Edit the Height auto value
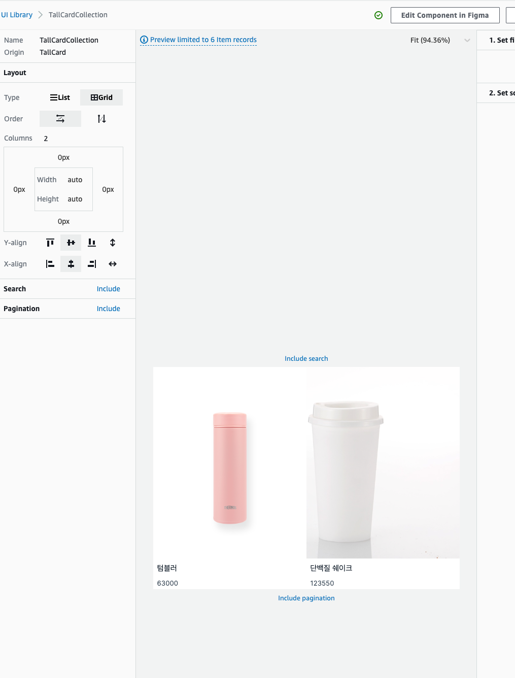 pos(75,199)
